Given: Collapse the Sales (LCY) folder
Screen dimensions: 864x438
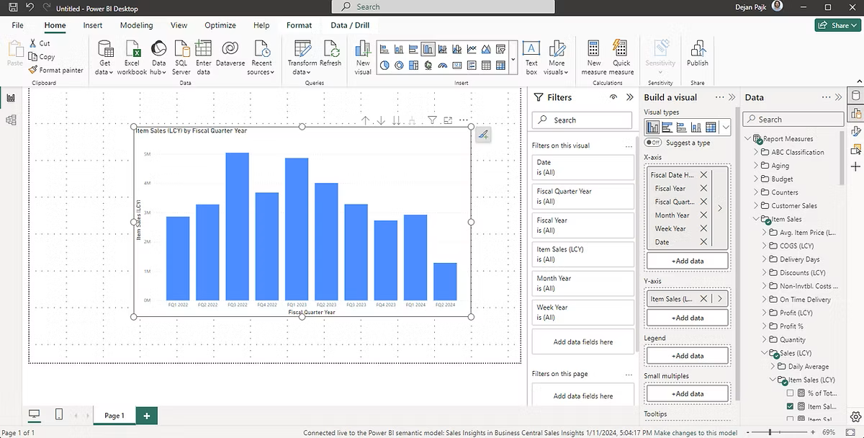Looking at the screenshot, I should pyautogui.click(x=765, y=353).
